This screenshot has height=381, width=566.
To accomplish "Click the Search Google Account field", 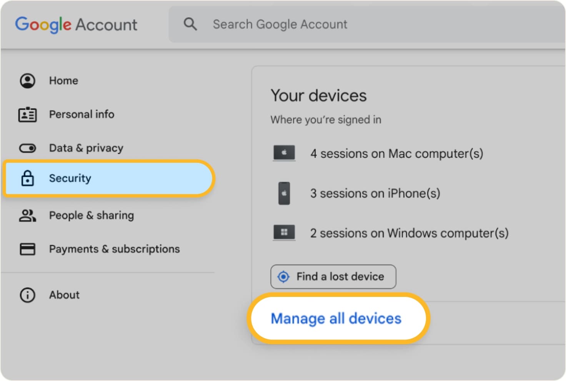I will (x=280, y=24).
